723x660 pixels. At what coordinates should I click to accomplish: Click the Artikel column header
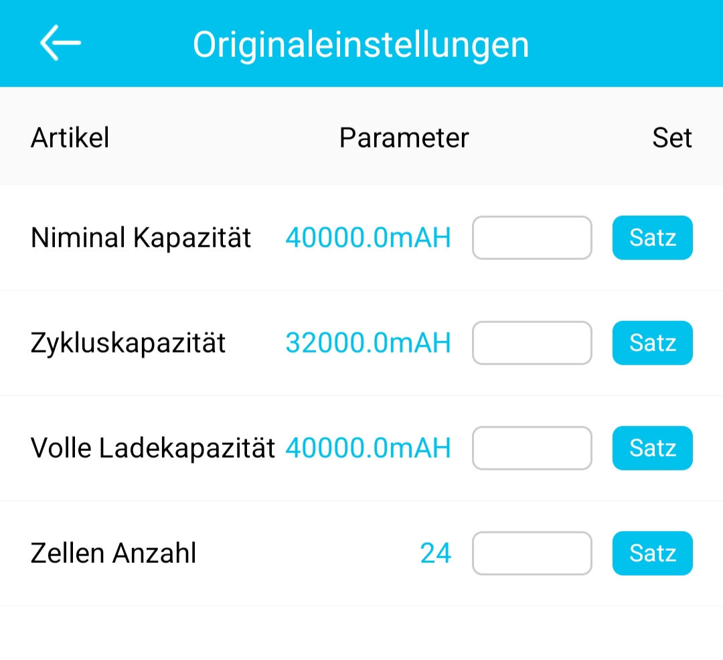70,138
